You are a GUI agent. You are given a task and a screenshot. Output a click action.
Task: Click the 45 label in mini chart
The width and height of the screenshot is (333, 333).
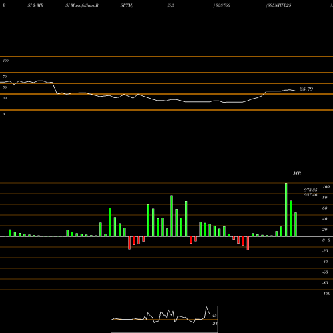(x=214, y=316)
